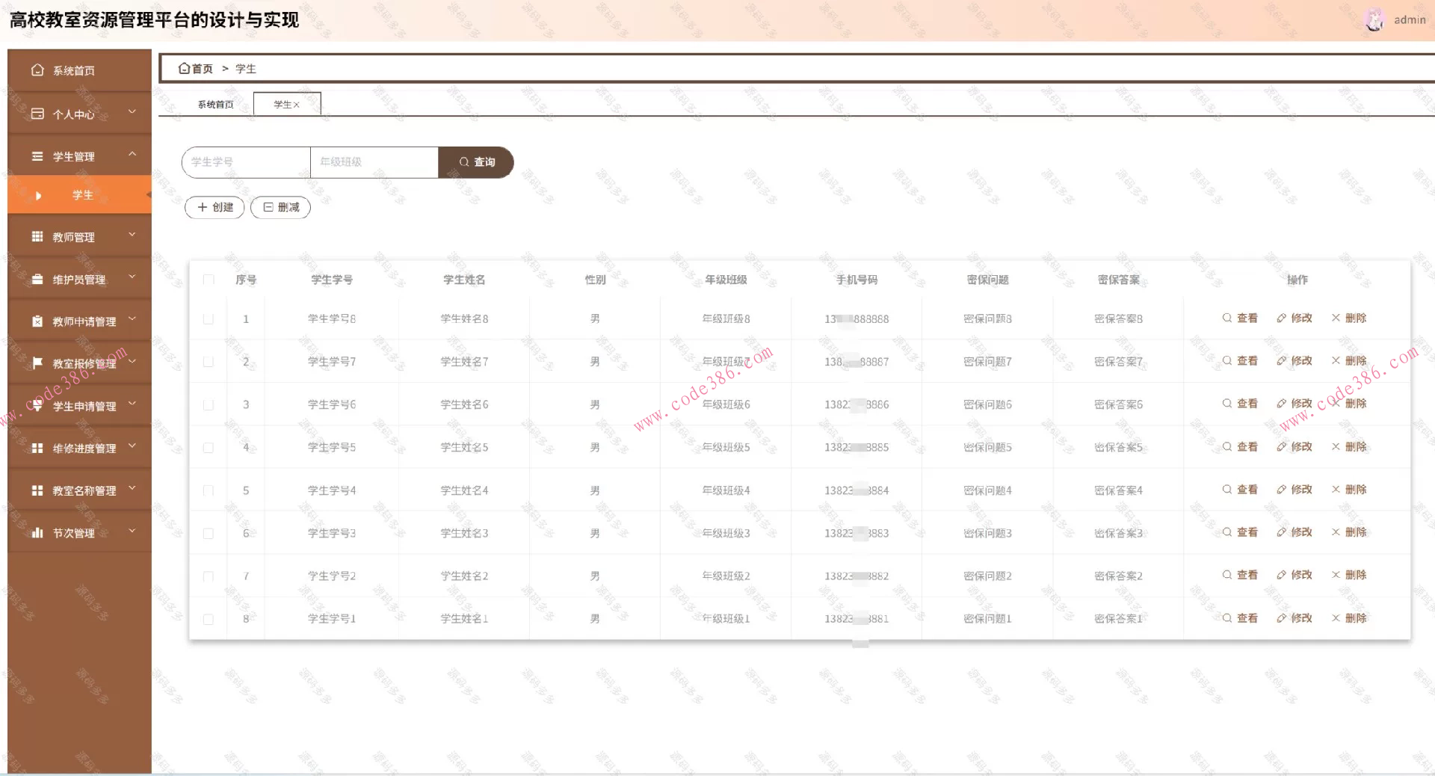
Task: Click the 系统首页 home icon in sidebar
Action: pos(37,70)
